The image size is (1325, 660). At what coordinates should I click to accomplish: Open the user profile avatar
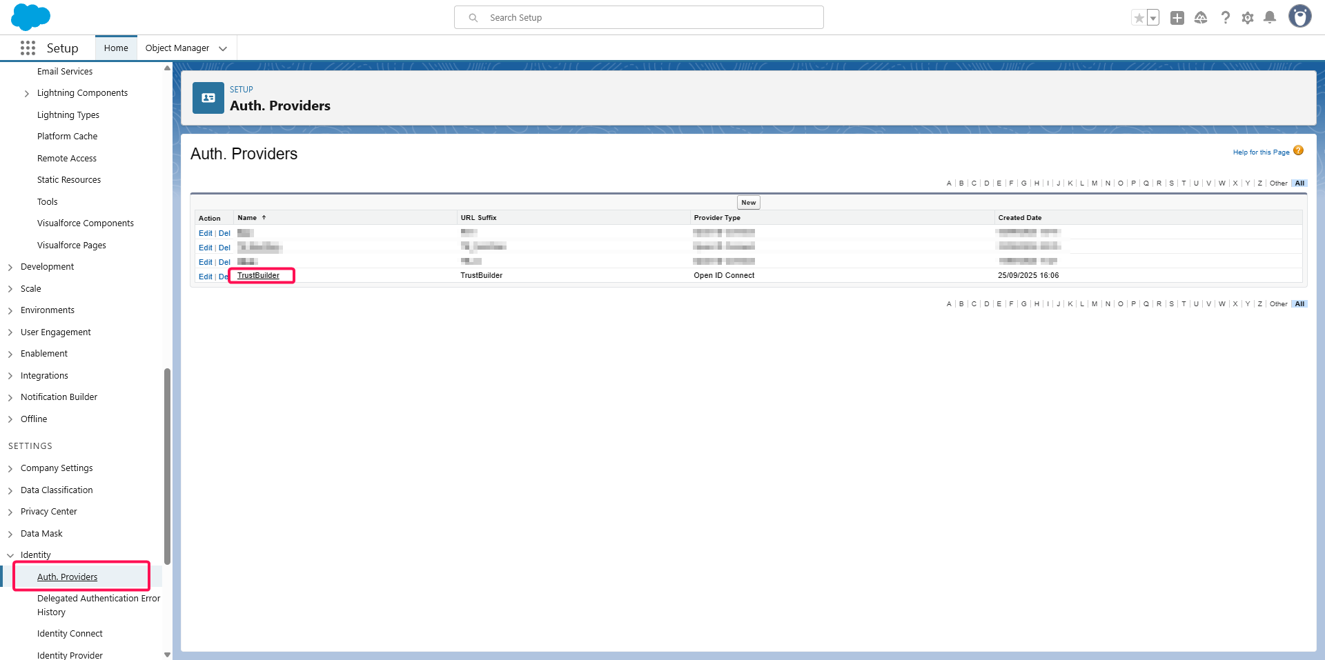point(1299,17)
